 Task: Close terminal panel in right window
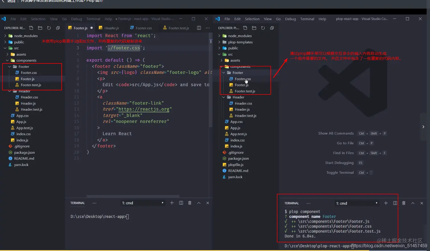coord(421,203)
